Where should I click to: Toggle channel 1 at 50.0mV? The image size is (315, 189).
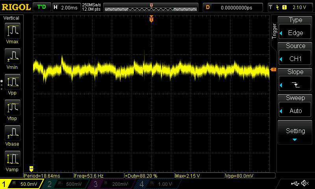click(x=22, y=184)
